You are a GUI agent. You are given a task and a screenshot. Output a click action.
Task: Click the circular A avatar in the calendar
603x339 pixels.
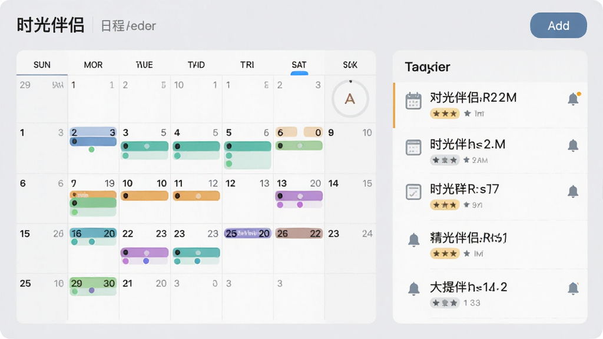tap(350, 99)
